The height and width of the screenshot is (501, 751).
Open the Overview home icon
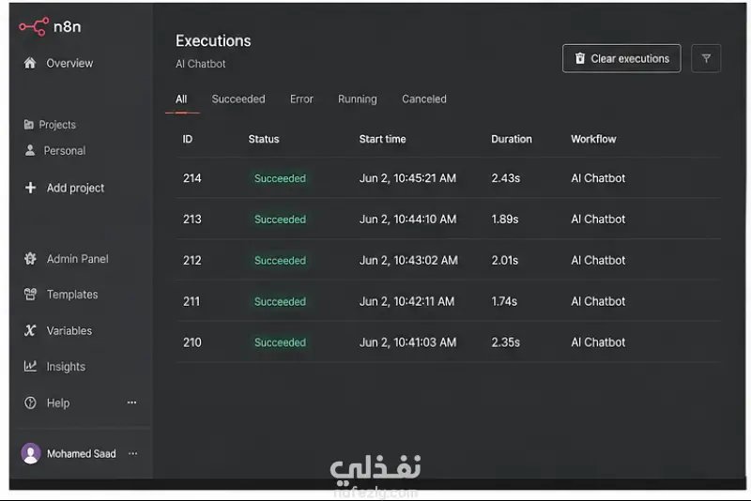click(x=30, y=63)
